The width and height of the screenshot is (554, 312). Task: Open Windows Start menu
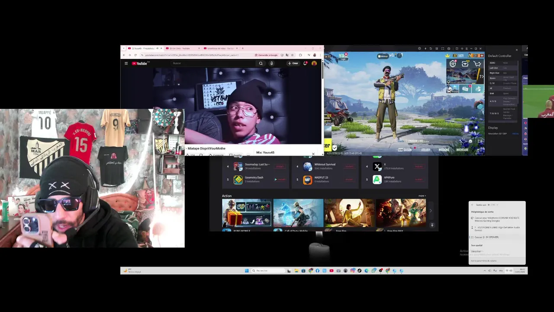point(247,271)
